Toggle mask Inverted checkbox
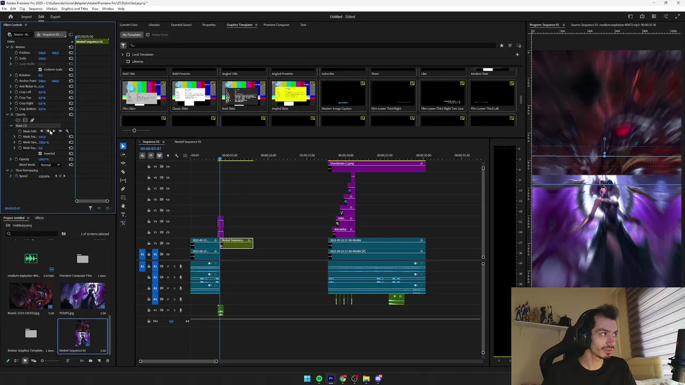This screenshot has width=685, height=385. point(40,153)
